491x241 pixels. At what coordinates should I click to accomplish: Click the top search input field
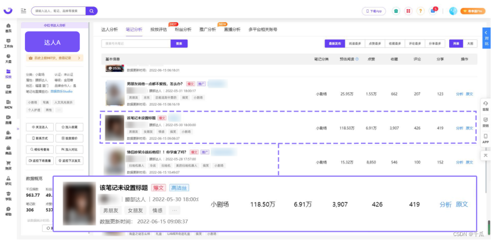[59, 11]
